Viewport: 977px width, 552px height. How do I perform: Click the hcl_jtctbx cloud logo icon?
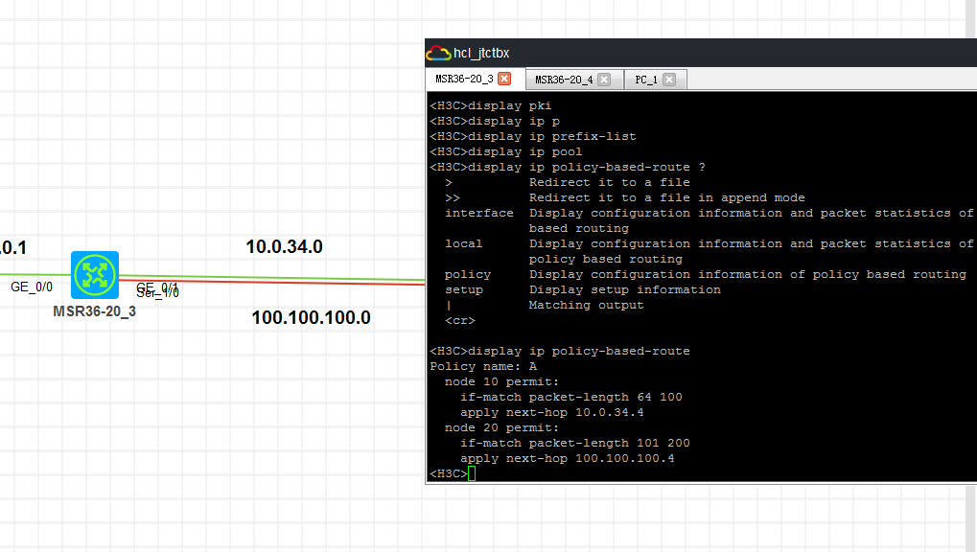(x=439, y=54)
